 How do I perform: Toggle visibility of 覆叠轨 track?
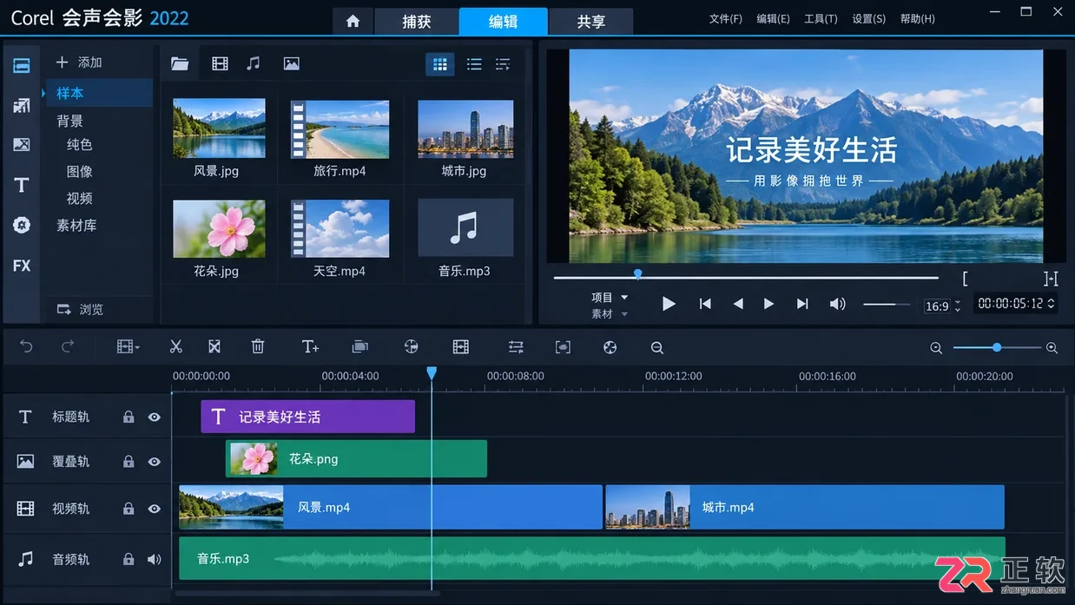tap(154, 462)
